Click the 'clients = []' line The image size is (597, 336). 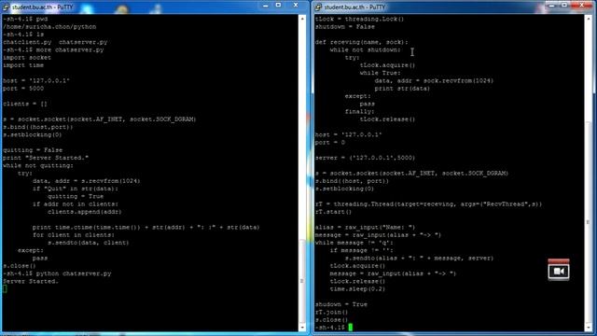(25, 104)
